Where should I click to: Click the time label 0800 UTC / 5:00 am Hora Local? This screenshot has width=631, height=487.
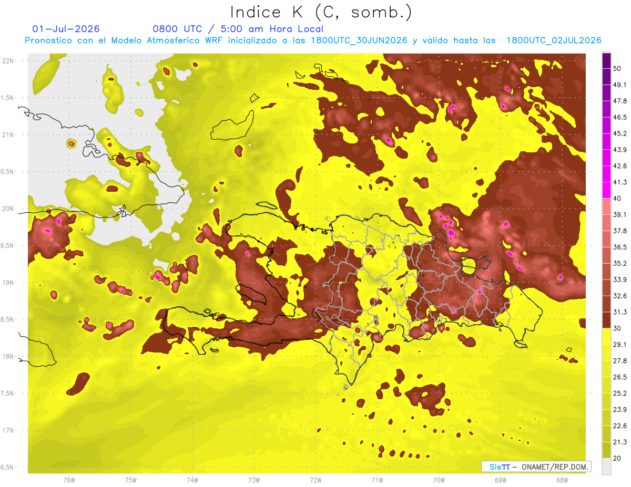[238, 29]
